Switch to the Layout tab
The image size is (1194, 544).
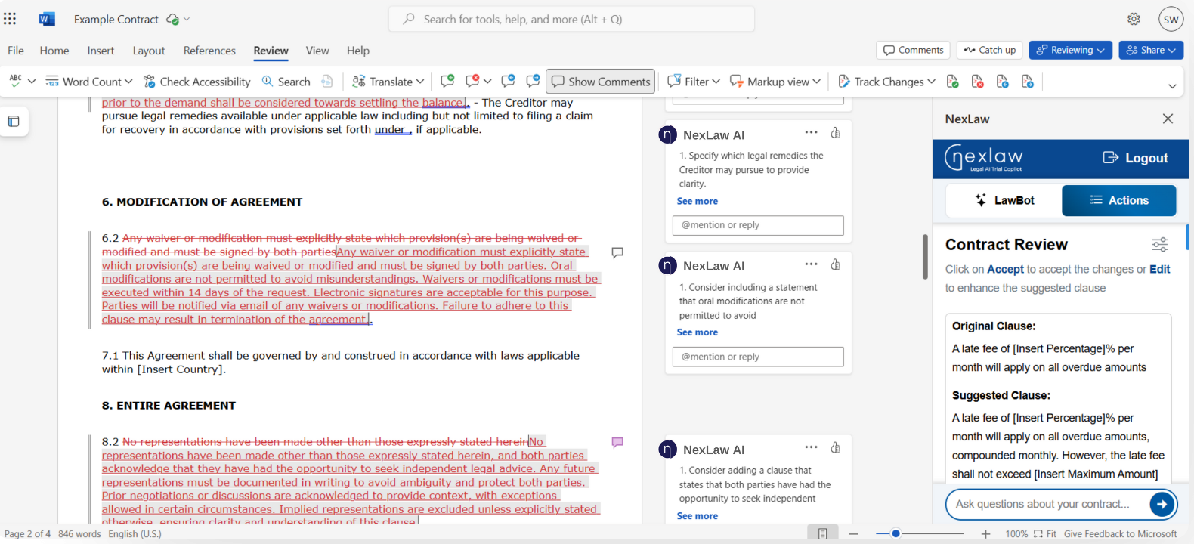click(x=149, y=51)
